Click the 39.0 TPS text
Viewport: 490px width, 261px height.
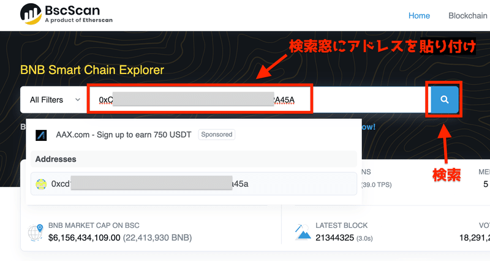click(x=377, y=185)
